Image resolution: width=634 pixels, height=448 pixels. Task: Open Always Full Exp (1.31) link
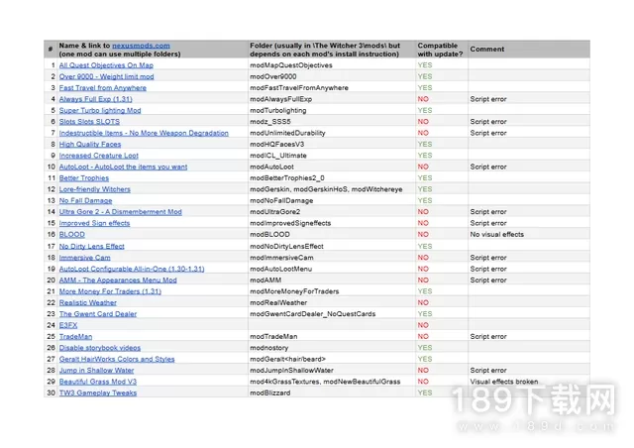tap(95, 99)
